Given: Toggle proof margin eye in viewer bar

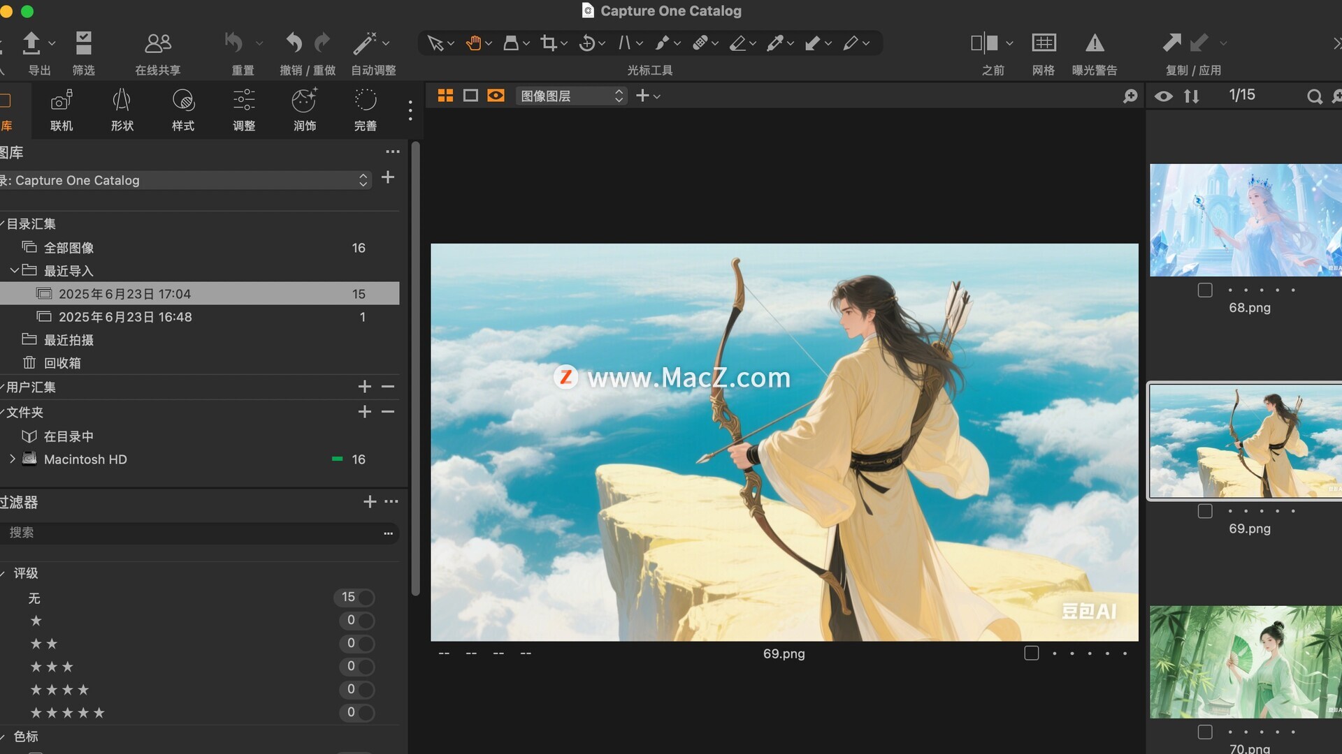Looking at the screenshot, I should point(496,96).
